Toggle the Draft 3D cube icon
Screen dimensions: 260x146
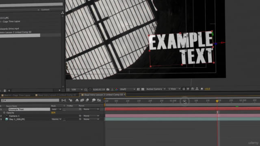(70, 100)
